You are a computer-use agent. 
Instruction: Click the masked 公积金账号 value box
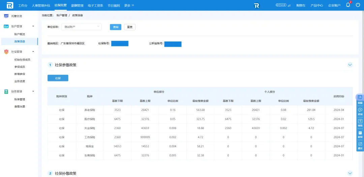(173, 44)
